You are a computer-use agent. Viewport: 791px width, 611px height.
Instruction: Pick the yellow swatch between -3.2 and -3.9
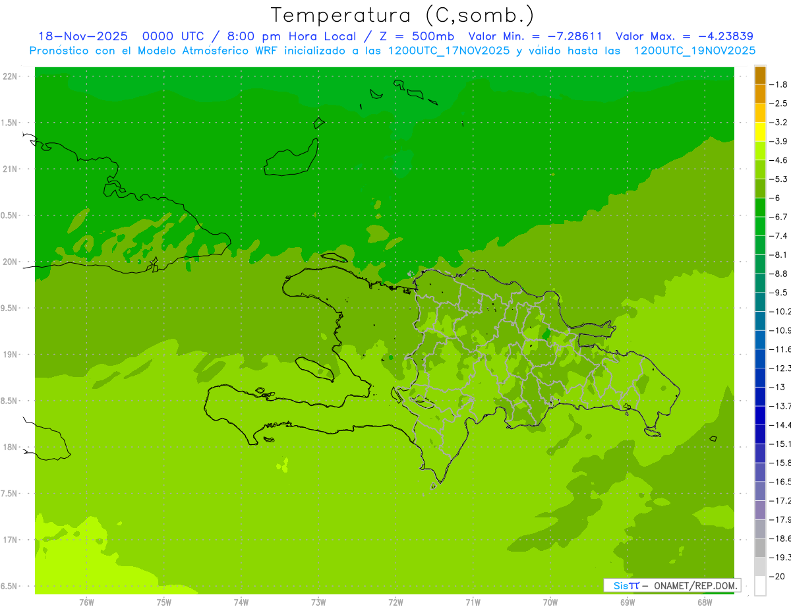pos(760,132)
